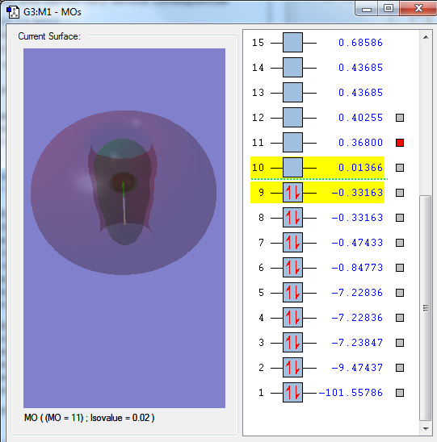Select the orbital box of MO 12
Screen dimensions: 437x442
point(292,118)
